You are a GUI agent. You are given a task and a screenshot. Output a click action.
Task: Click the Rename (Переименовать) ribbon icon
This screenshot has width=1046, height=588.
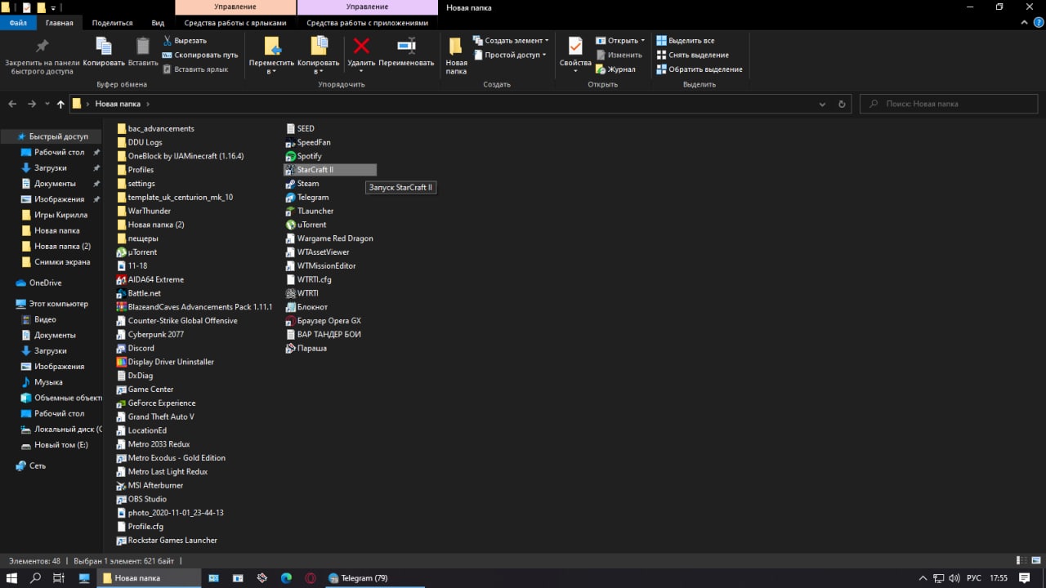pos(406,47)
